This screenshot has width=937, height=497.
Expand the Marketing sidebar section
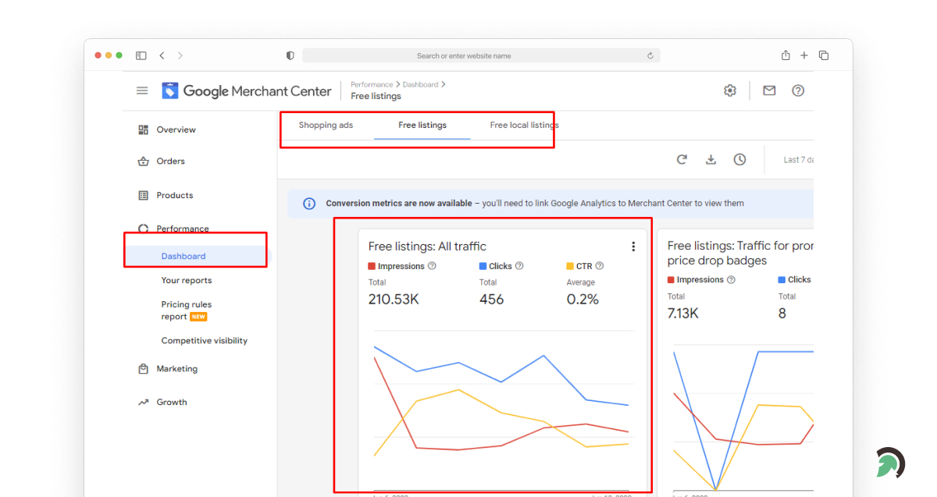pyautogui.click(x=176, y=369)
